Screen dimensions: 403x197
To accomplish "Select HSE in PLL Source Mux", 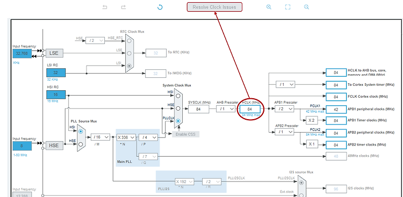I will point(81,144).
